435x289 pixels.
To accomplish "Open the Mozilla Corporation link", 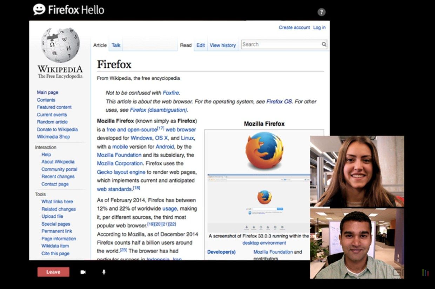I will [120, 163].
